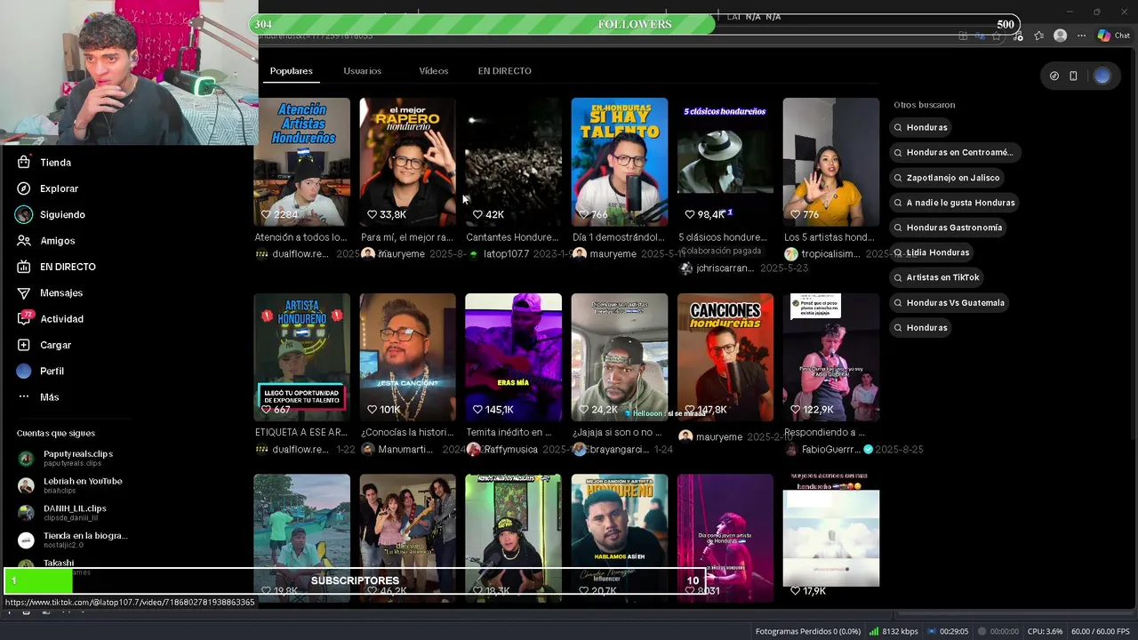
Task: Open video El mejor Rapero hondureño thumbnail
Action: pos(407,162)
